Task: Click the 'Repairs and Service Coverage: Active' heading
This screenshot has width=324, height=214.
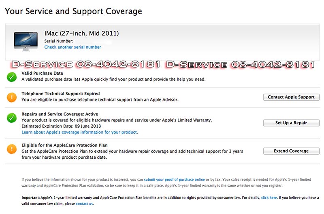Action: tap(60, 114)
